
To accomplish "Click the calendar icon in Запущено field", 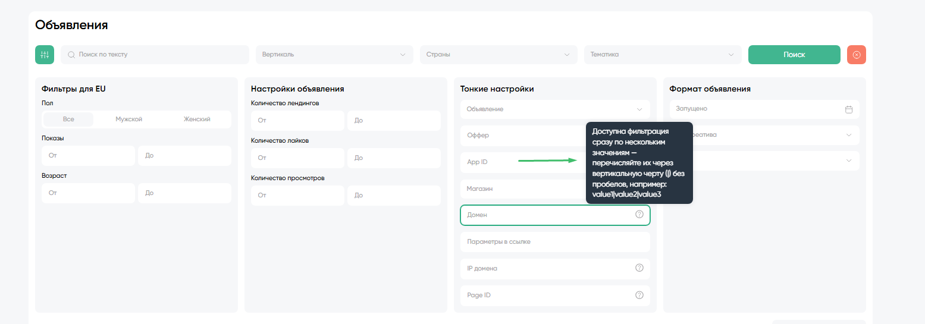I will point(849,109).
